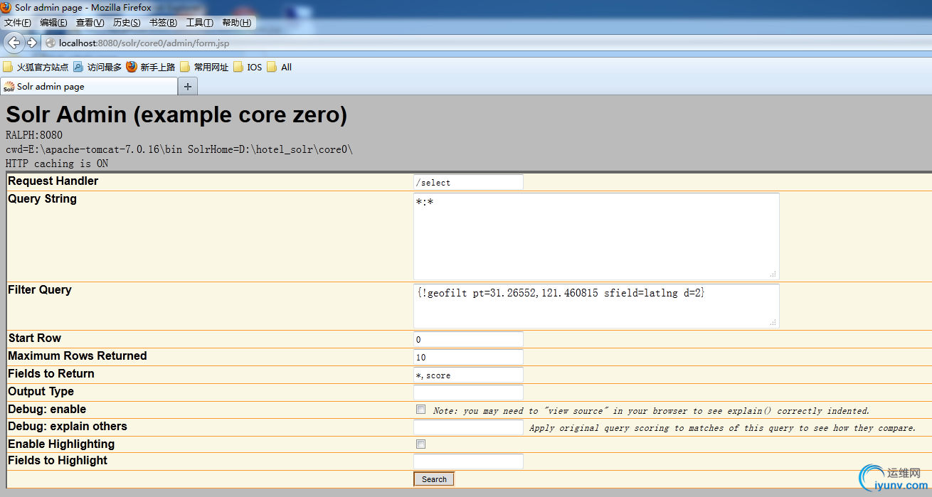
Task: Submit the form with Search button
Action: [x=434, y=479]
